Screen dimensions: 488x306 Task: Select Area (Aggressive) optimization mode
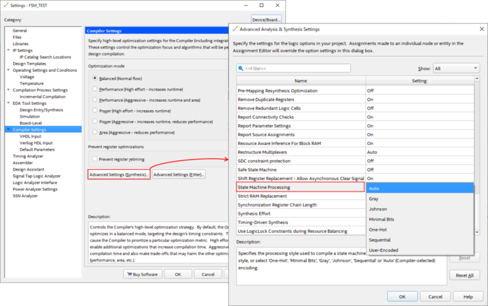point(95,132)
